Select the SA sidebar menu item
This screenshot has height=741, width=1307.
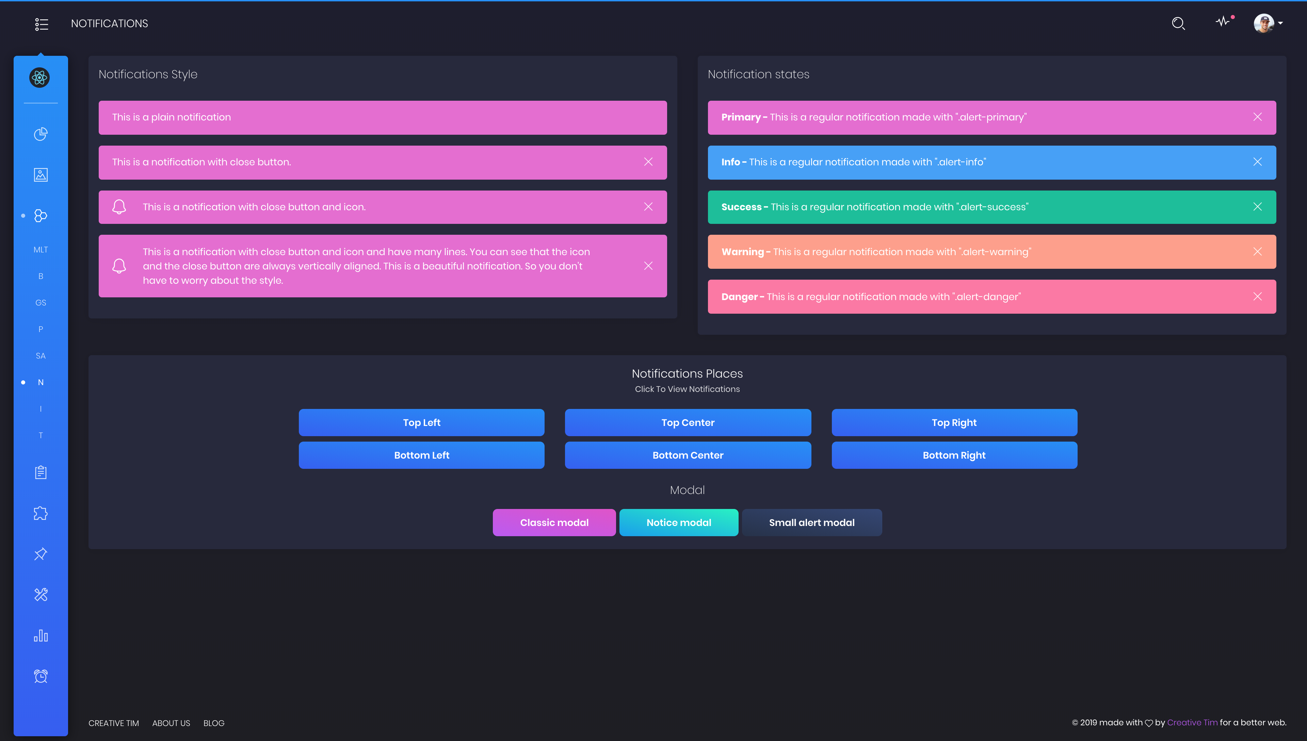[41, 356]
